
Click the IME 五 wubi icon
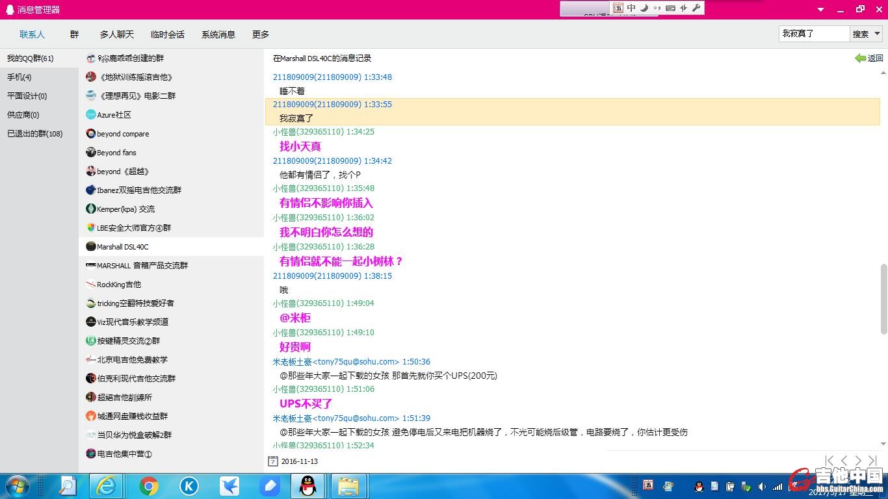click(x=618, y=8)
